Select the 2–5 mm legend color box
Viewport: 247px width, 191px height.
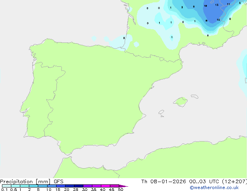click(34, 186)
